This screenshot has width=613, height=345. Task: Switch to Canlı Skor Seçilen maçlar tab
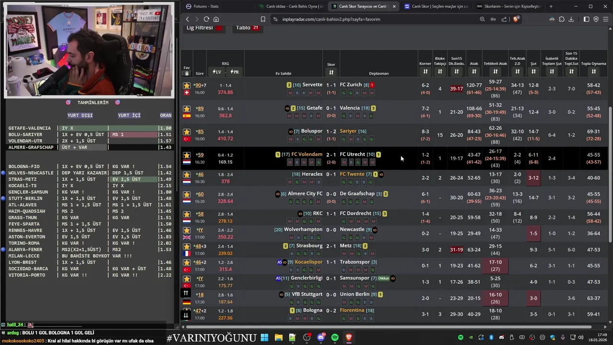click(x=436, y=6)
